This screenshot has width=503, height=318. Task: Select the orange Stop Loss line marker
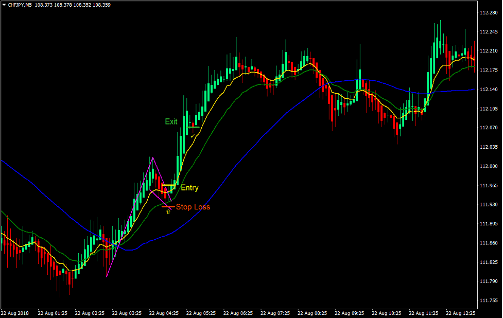(168, 206)
